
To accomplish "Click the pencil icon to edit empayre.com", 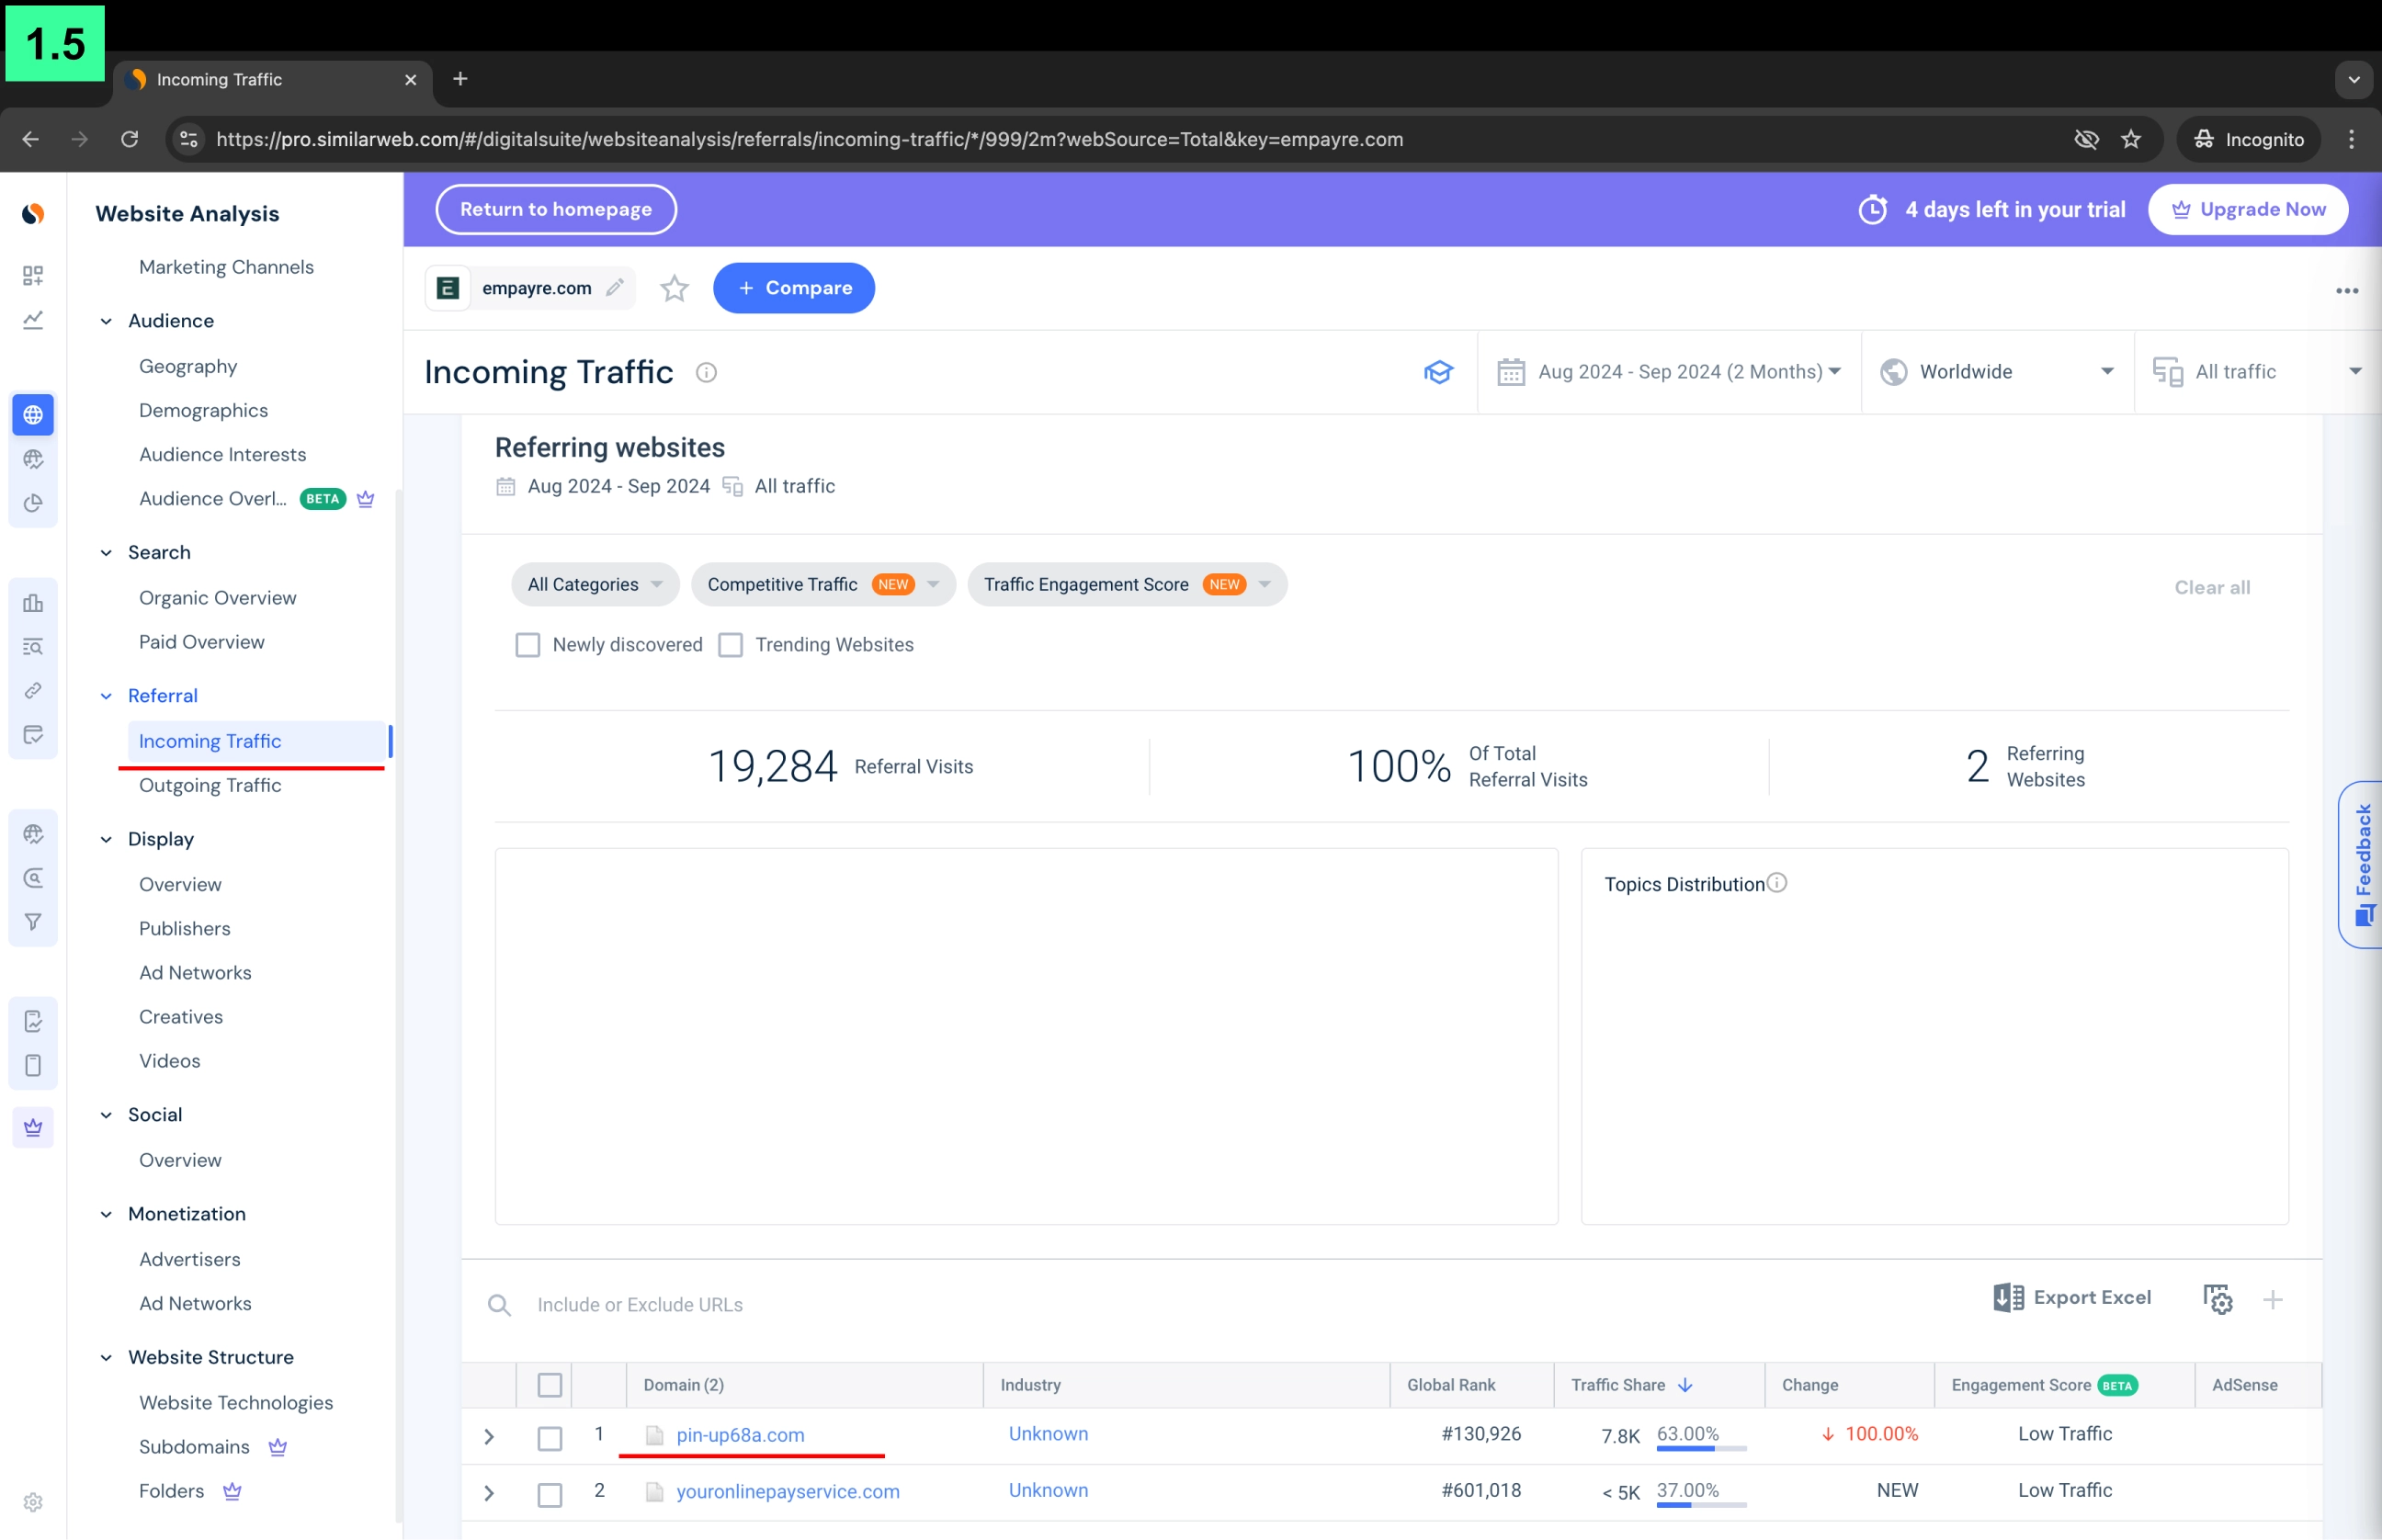I will point(617,287).
